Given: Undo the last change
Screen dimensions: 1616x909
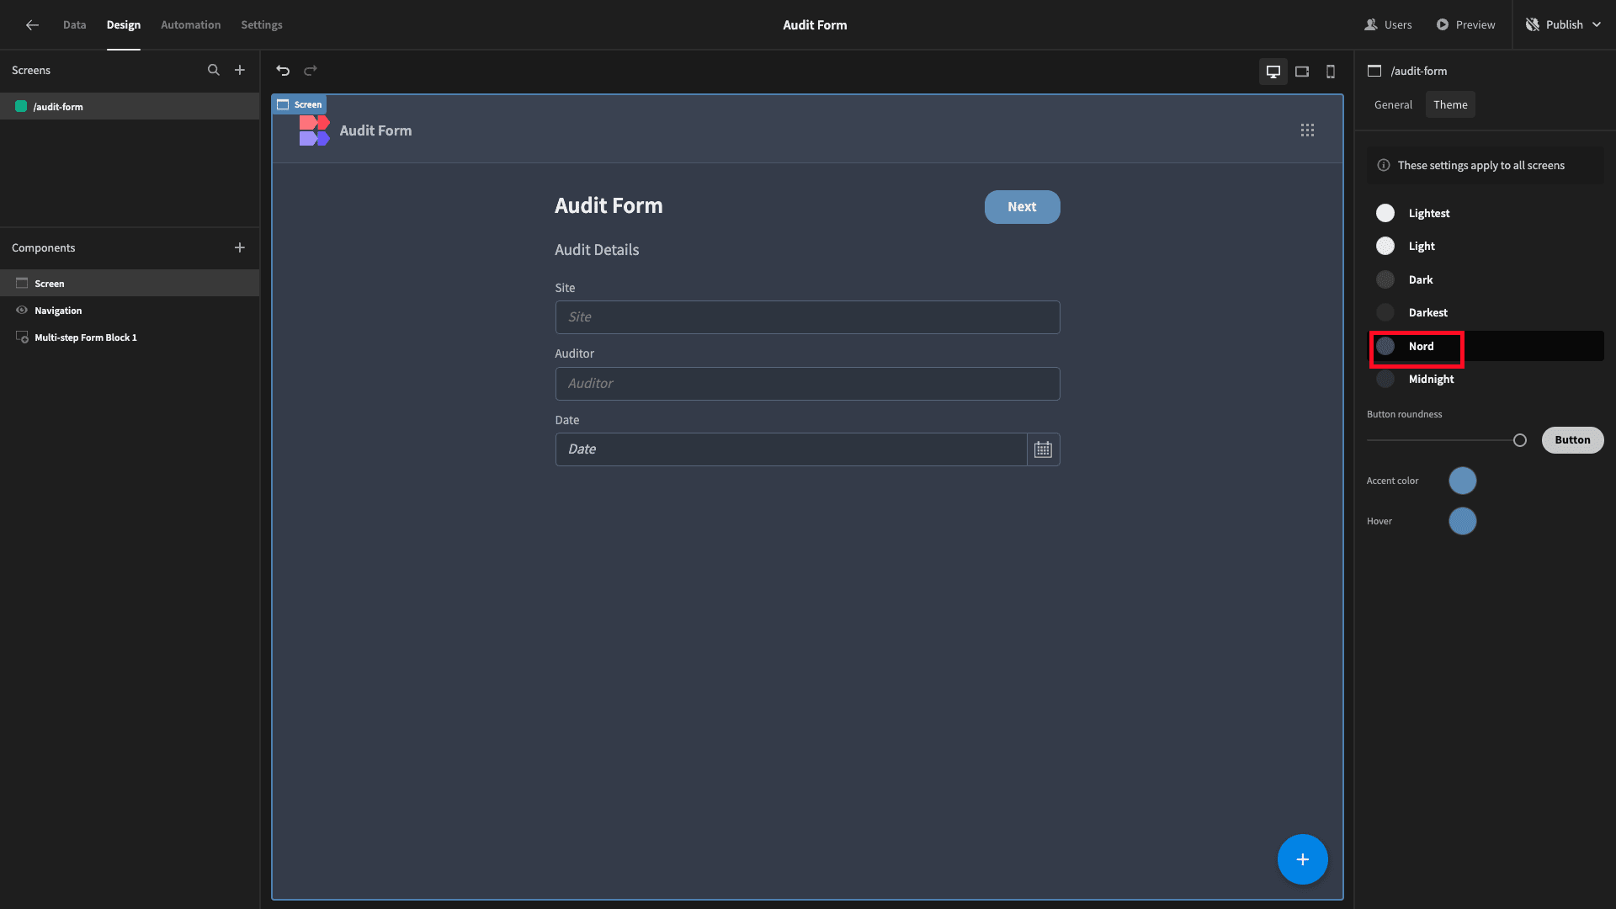Looking at the screenshot, I should pos(283,71).
